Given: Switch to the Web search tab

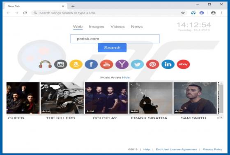Looking at the screenshot, I should click(78, 27).
